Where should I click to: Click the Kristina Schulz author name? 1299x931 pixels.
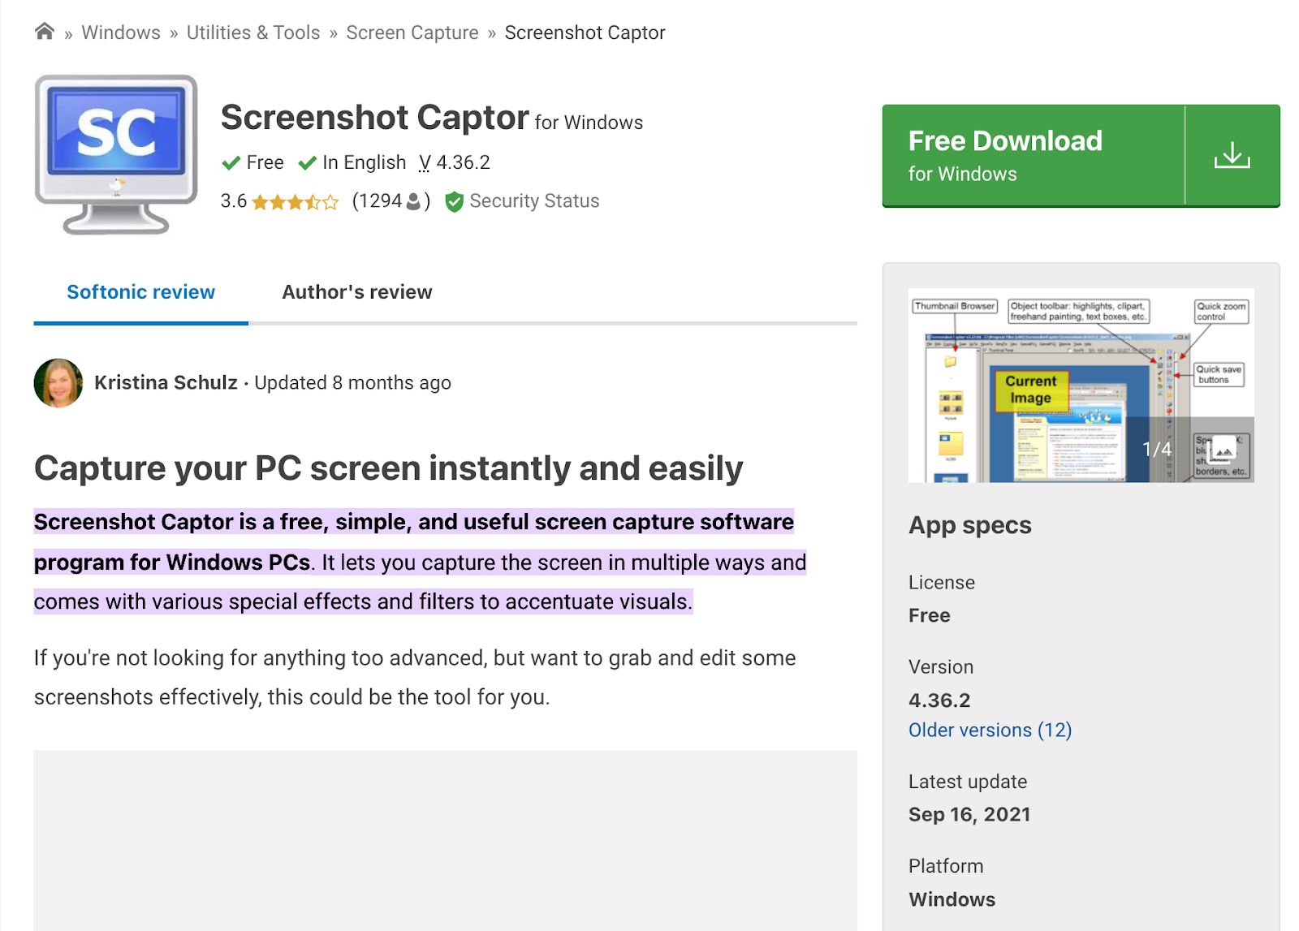166,383
